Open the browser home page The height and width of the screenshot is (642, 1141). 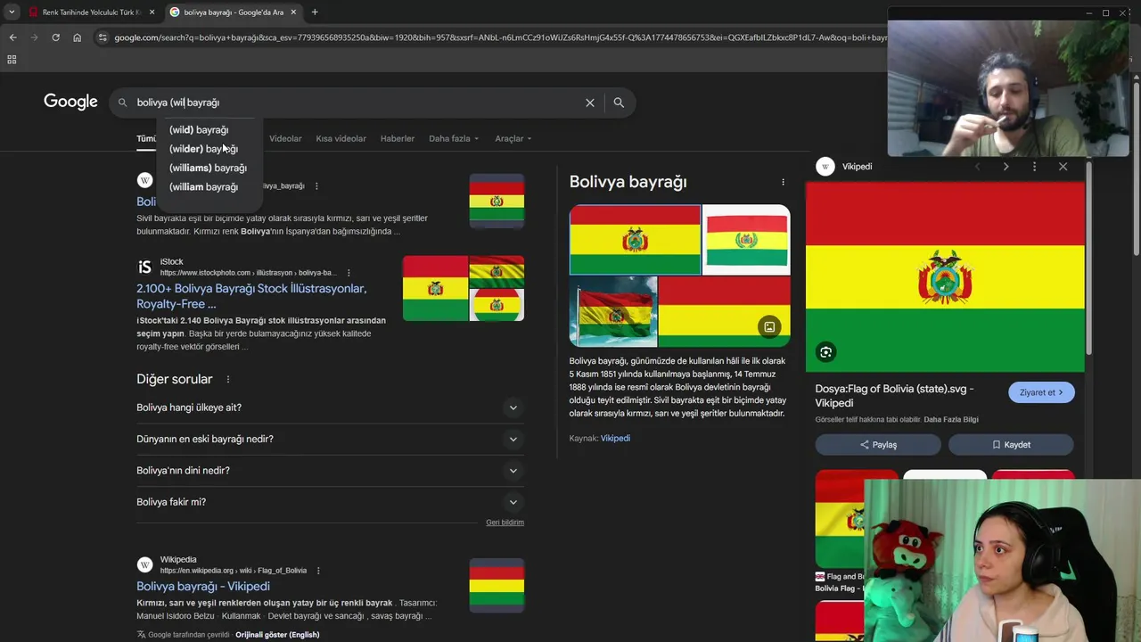coord(77,37)
